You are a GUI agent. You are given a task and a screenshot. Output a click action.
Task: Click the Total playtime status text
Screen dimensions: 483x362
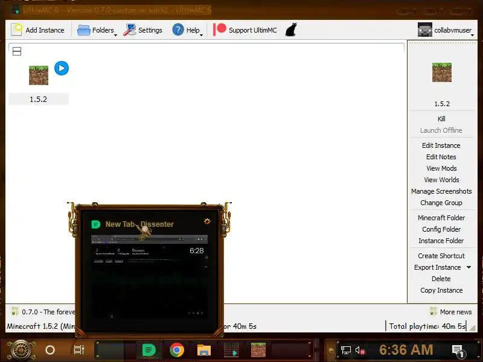(427, 326)
